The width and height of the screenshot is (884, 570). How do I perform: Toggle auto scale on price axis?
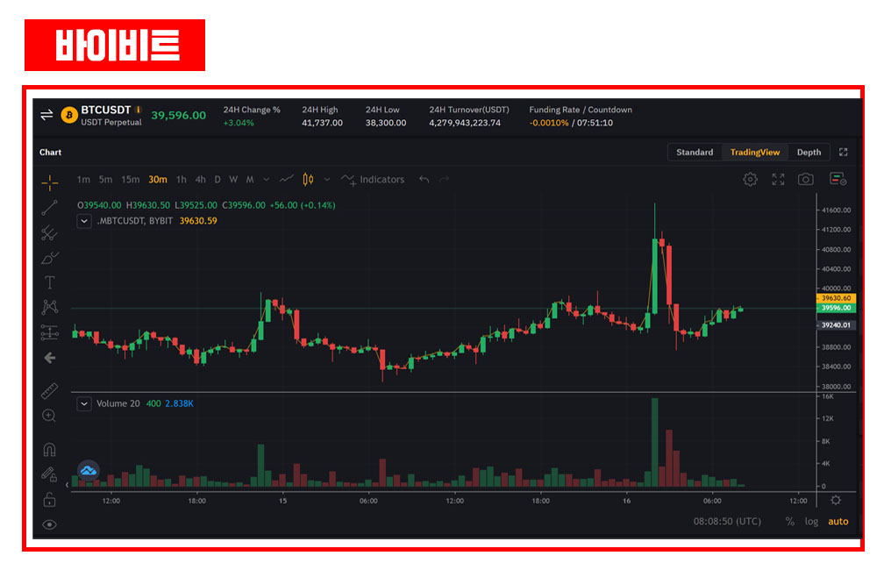(x=838, y=522)
